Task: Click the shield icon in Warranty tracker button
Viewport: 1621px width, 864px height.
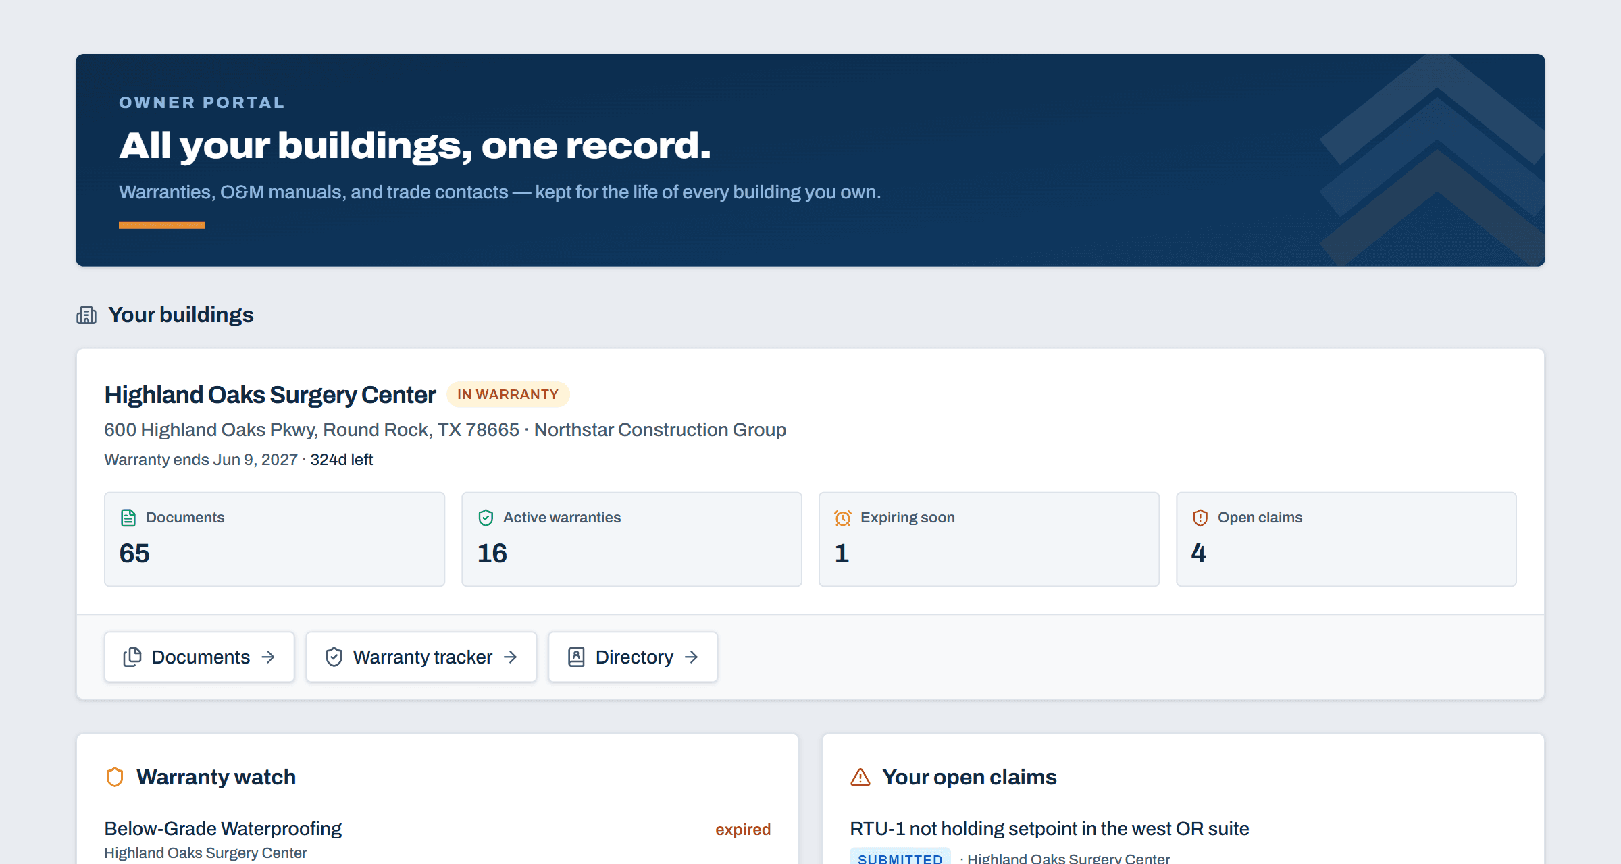Action: (334, 657)
